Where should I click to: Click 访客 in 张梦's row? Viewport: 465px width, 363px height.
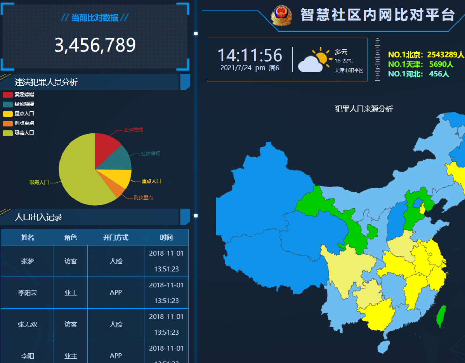point(71,261)
